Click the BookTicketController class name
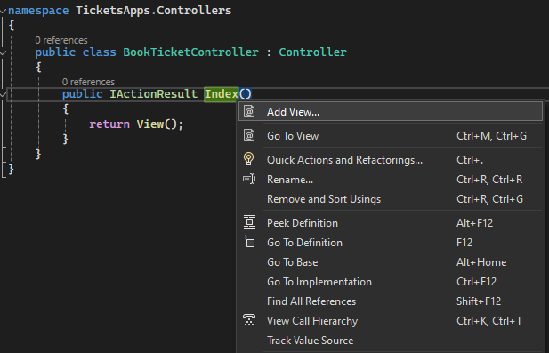 [190, 52]
